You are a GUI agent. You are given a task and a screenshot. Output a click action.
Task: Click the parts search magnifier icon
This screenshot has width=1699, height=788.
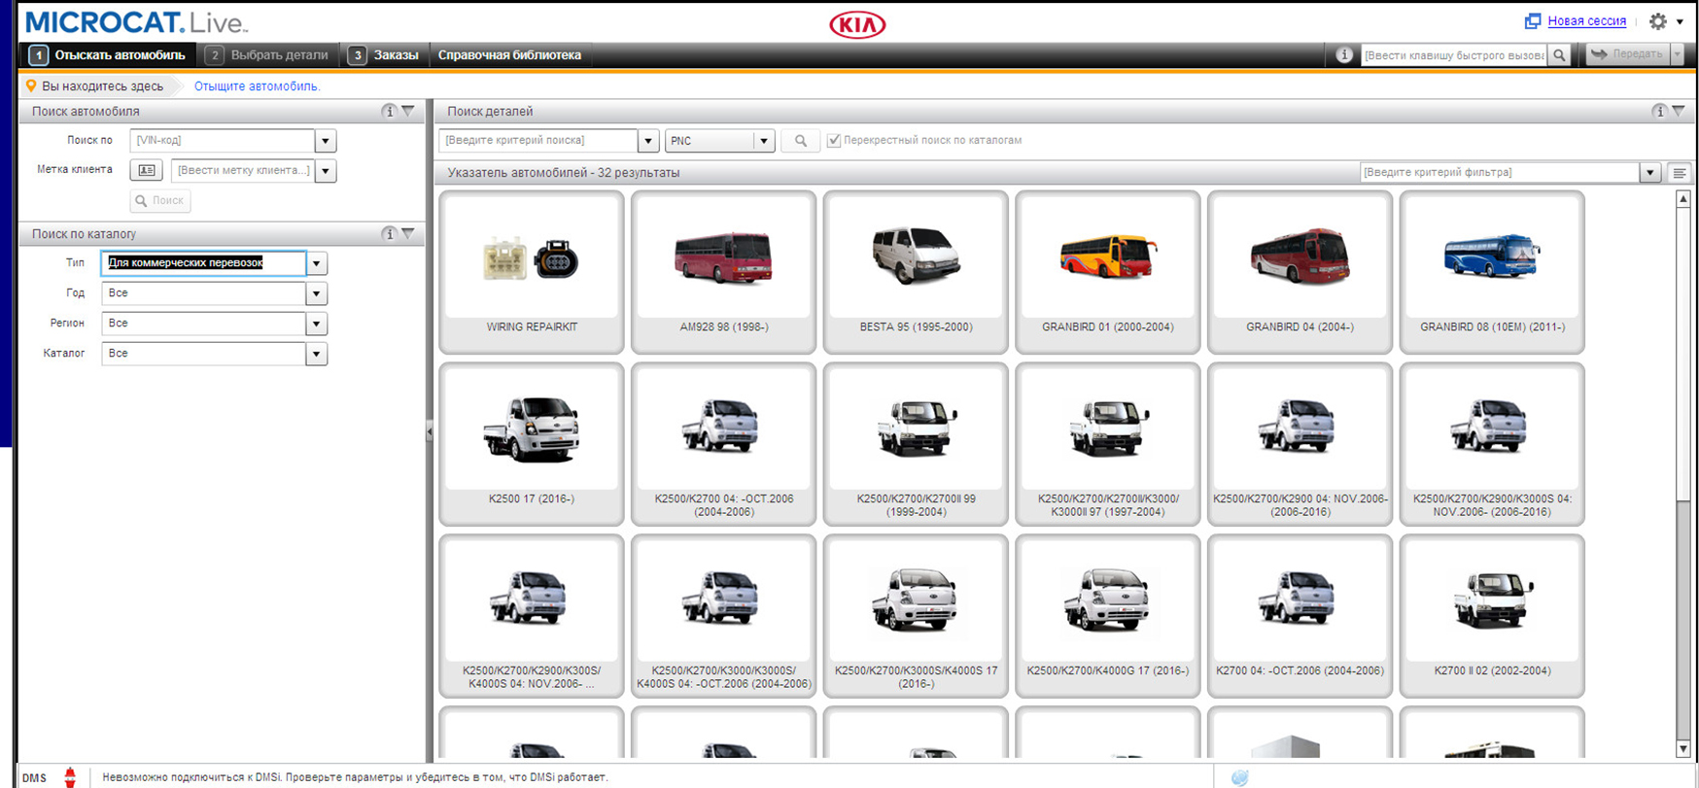[x=800, y=141]
